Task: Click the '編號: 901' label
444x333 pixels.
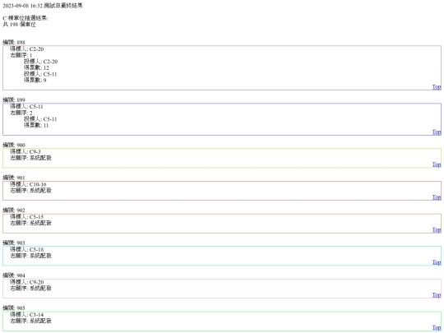Action: 14,178
